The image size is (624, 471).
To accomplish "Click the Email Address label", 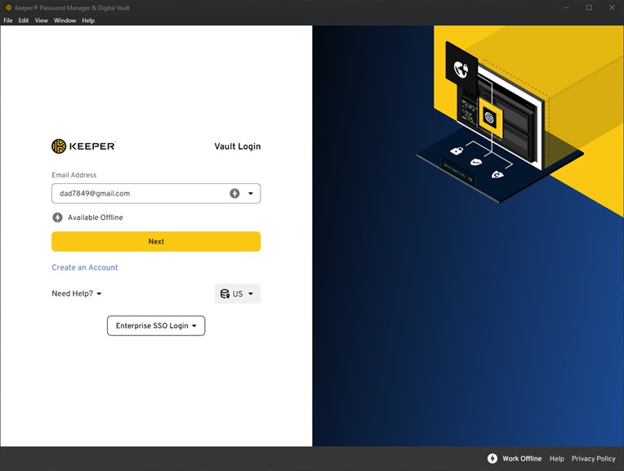I will tap(74, 175).
